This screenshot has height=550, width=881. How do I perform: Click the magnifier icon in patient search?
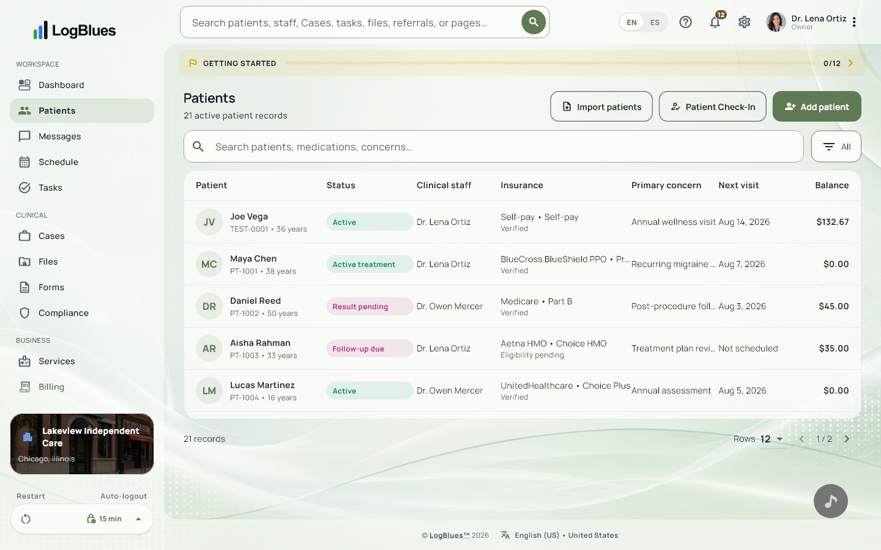point(198,147)
